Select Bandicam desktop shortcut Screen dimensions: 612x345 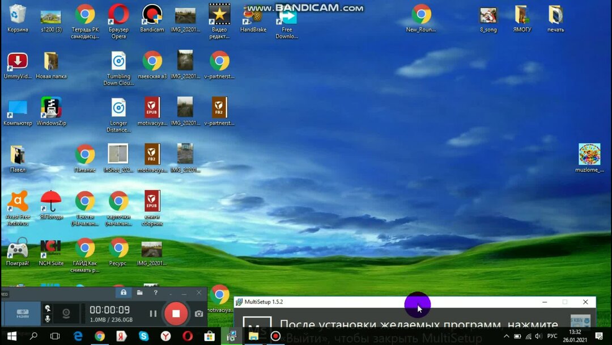tap(152, 18)
